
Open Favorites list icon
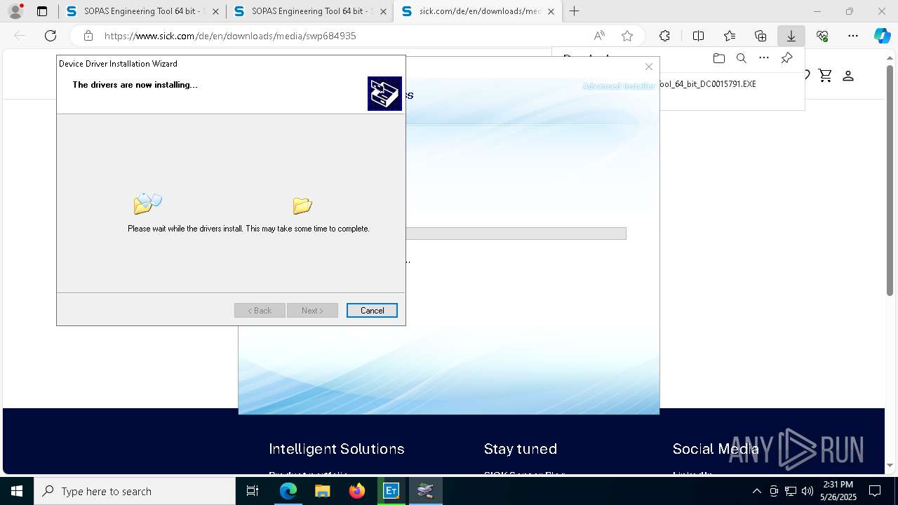730,36
